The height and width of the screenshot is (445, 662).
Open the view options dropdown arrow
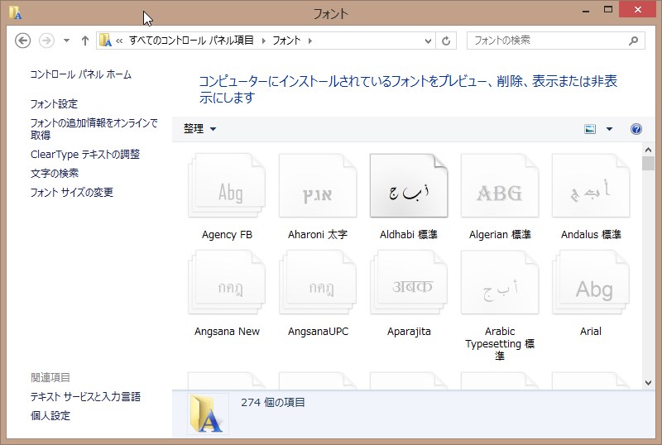pos(609,129)
